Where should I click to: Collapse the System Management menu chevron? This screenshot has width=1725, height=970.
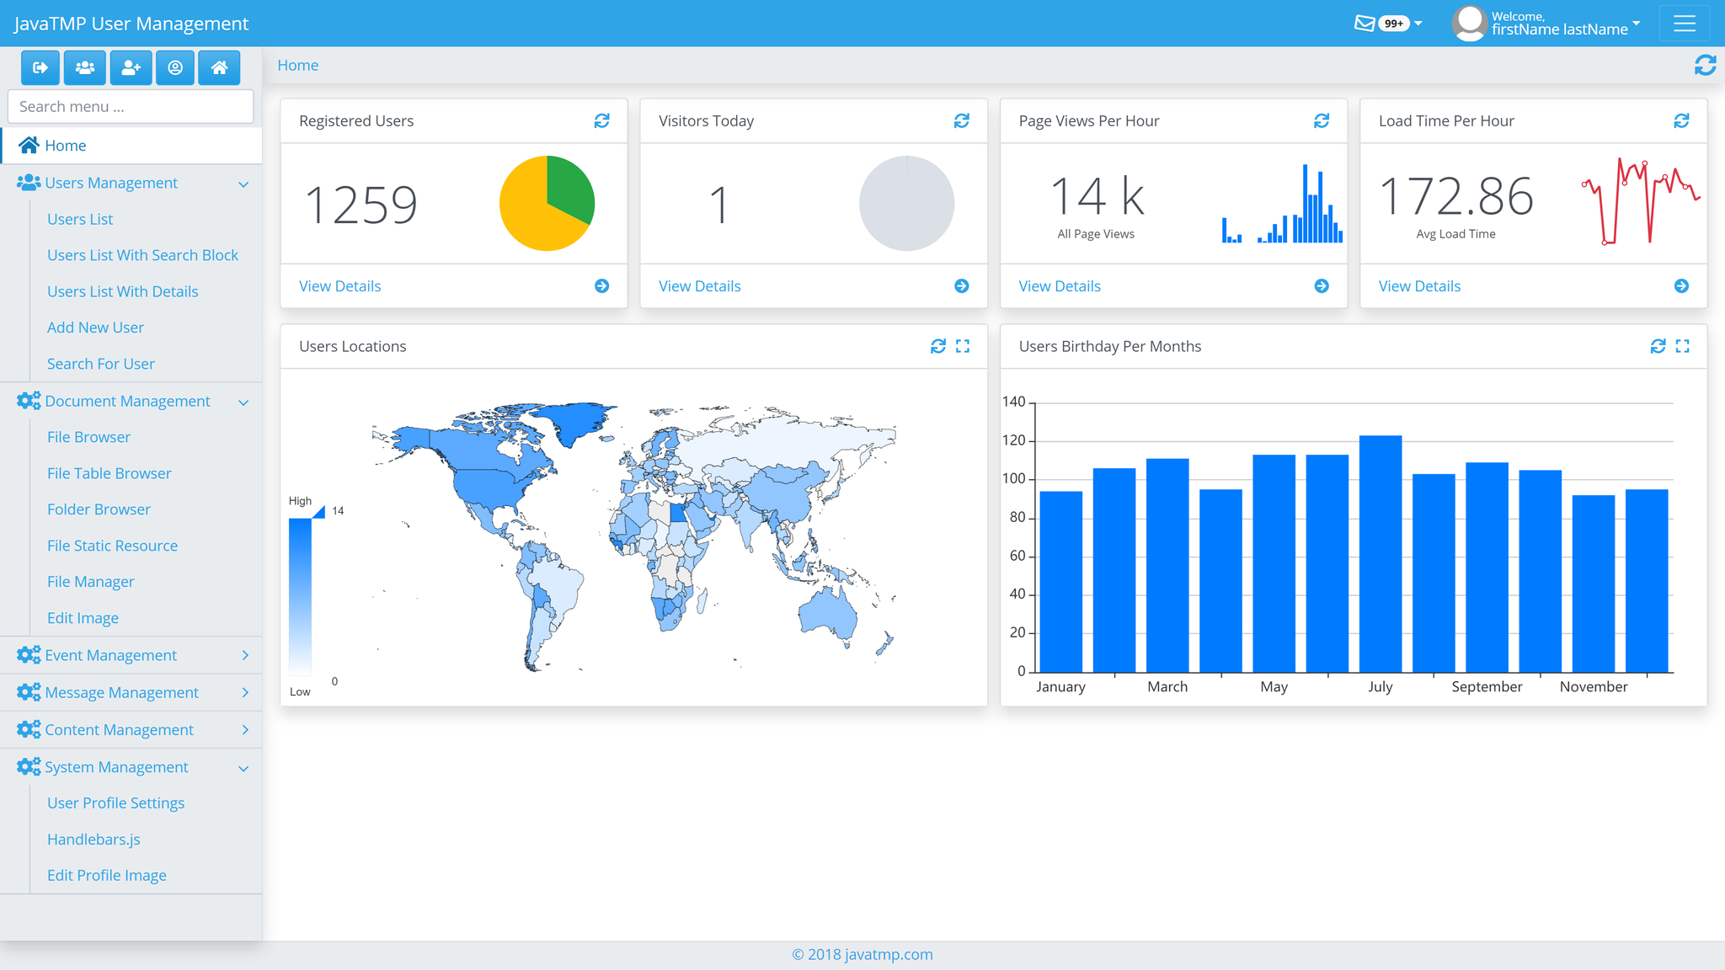(243, 768)
